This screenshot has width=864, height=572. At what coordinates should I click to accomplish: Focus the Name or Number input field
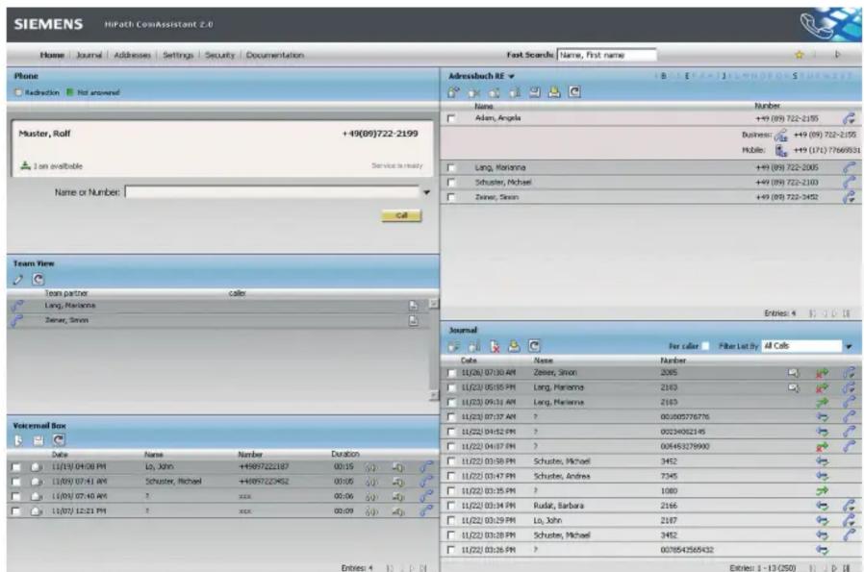point(272,192)
